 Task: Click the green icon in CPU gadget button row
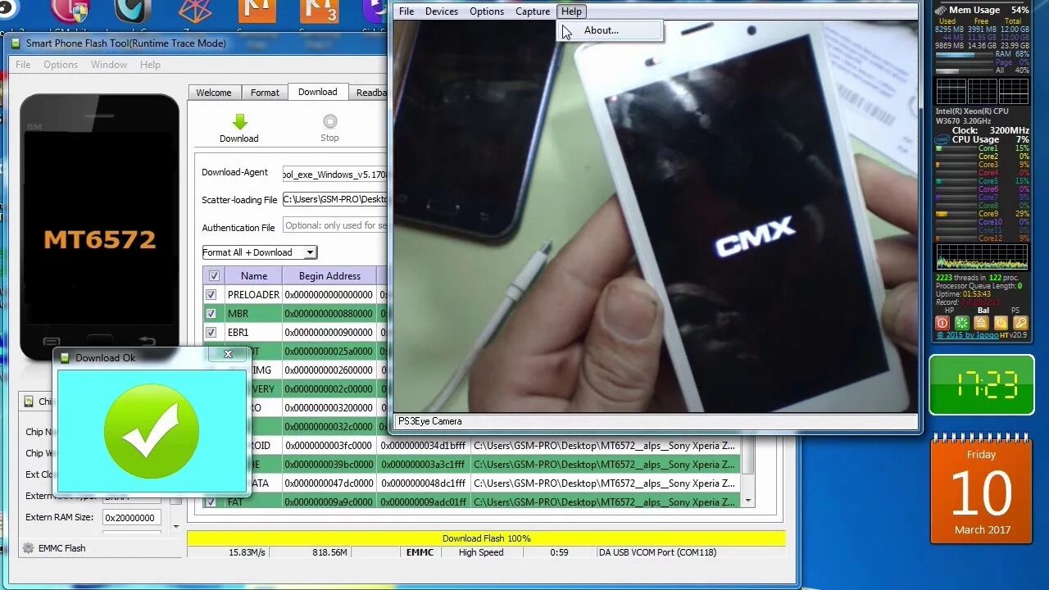(962, 323)
